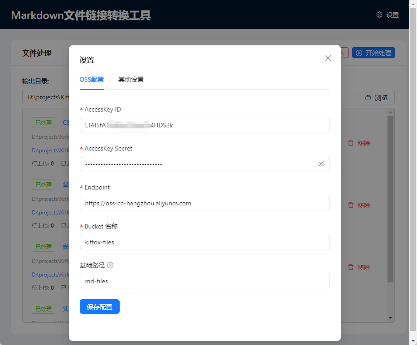Click the trash icon next to the first 移除
The height and width of the screenshot is (345, 417).
coord(351,143)
